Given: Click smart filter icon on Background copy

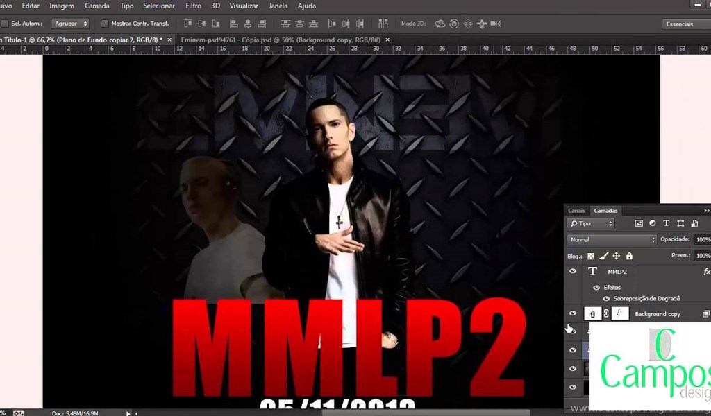Looking at the screenshot, I should 706,313.
